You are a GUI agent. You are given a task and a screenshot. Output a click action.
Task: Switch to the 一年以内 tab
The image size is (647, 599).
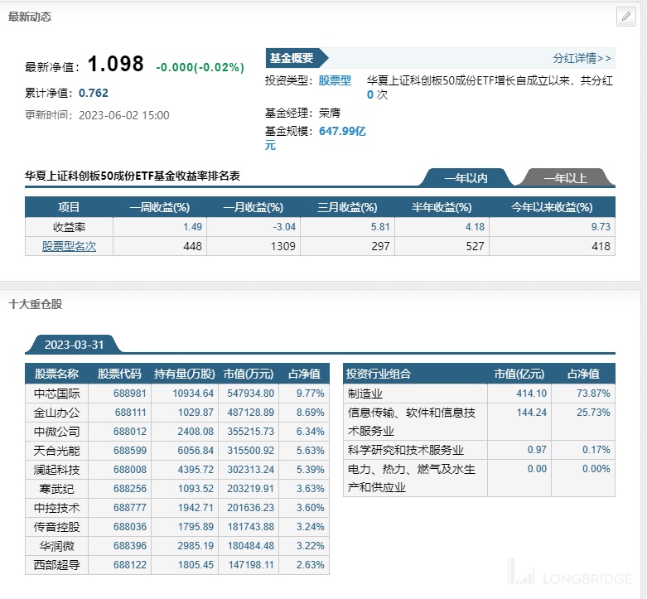coord(466,178)
